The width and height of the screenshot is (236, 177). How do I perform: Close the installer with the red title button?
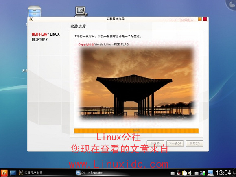coord(205,19)
